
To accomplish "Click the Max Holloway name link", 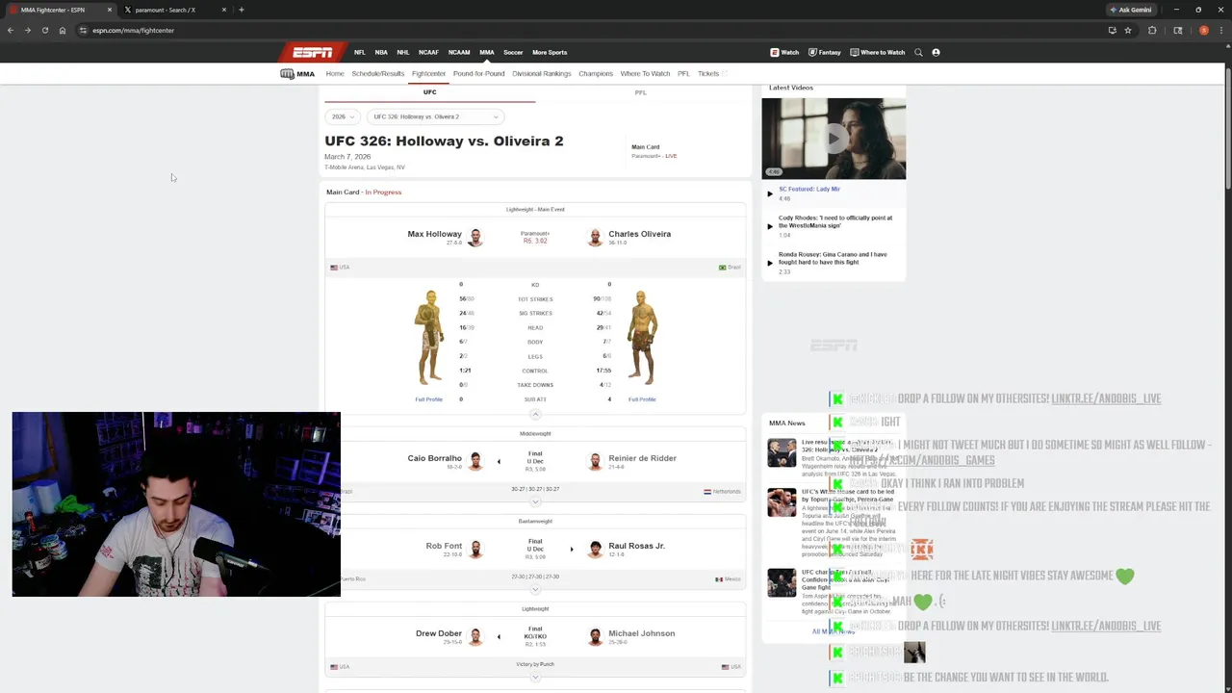I will [434, 234].
